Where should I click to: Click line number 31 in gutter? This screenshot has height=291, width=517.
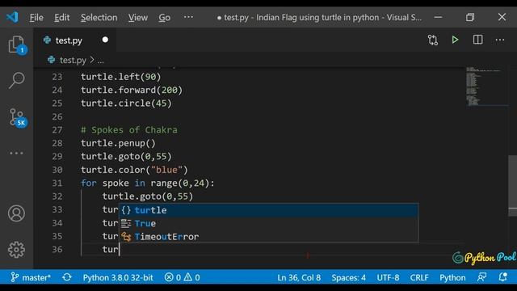pos(57,183)
